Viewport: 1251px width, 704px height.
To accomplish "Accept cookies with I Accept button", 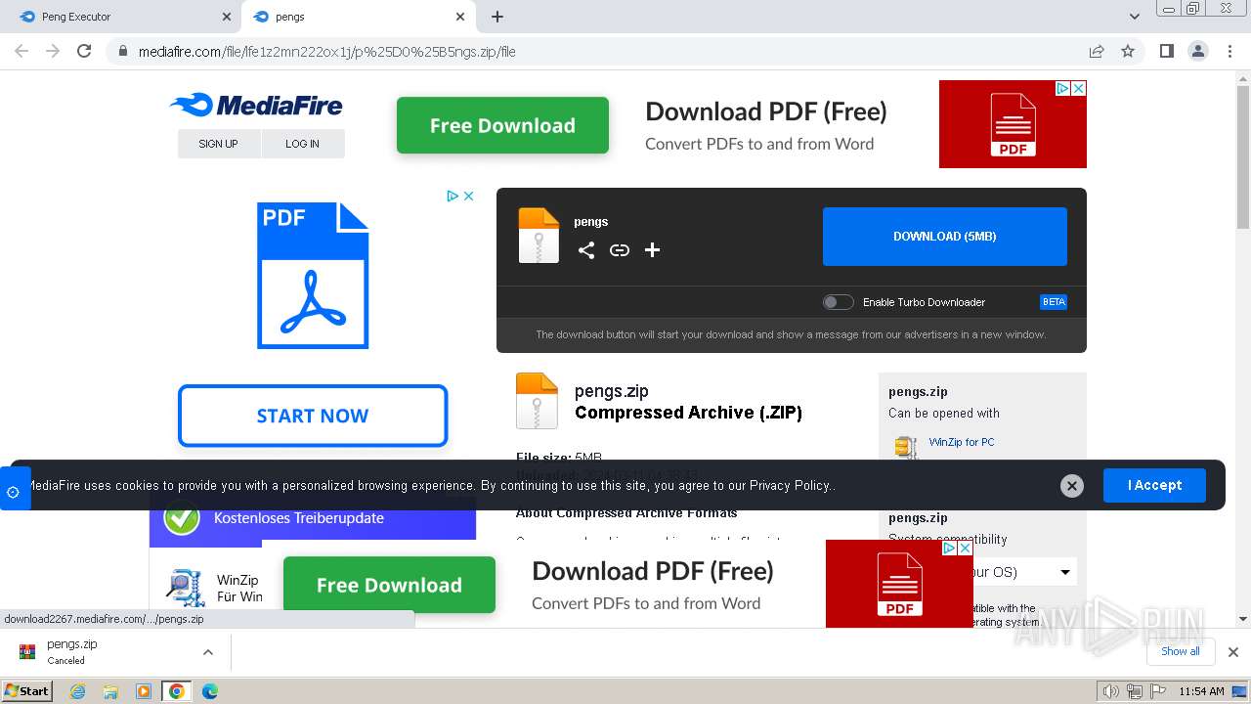I will [x=1154, y=485].
